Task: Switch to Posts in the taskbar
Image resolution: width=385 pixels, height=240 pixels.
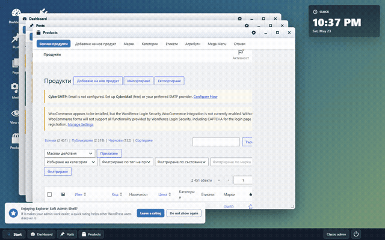Action: 67,235
